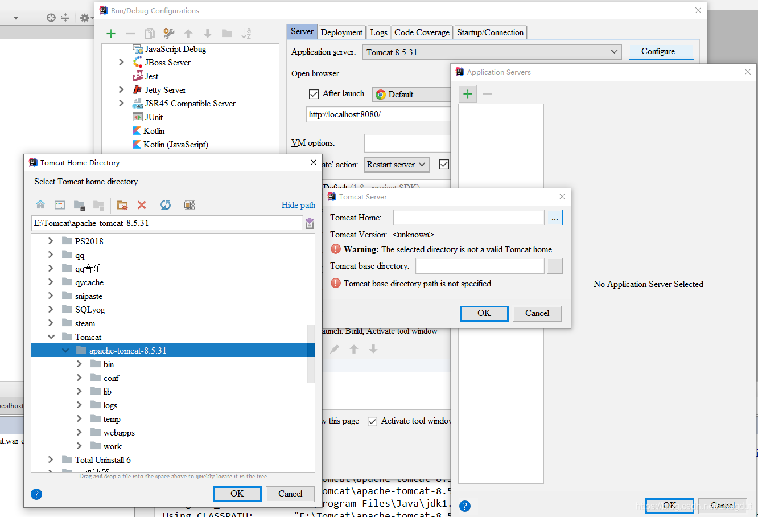
Task: Switch to the Startup/Connection tab
Action: click(490, 32)
